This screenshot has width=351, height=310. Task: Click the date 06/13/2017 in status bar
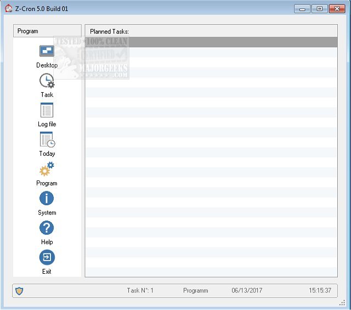[247, 290]
